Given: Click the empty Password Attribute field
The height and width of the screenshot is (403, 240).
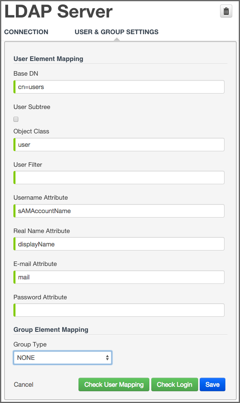Looking at the screenshot, I should [119, 310].
